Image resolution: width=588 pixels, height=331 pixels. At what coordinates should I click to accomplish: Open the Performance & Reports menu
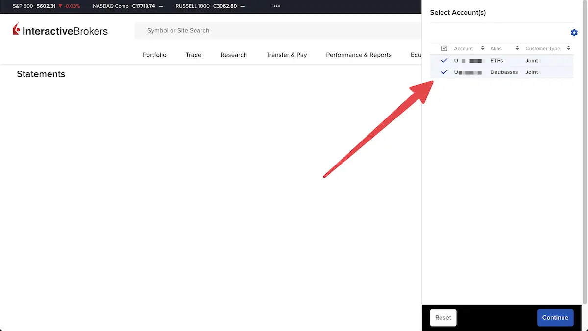click(359, 55)
